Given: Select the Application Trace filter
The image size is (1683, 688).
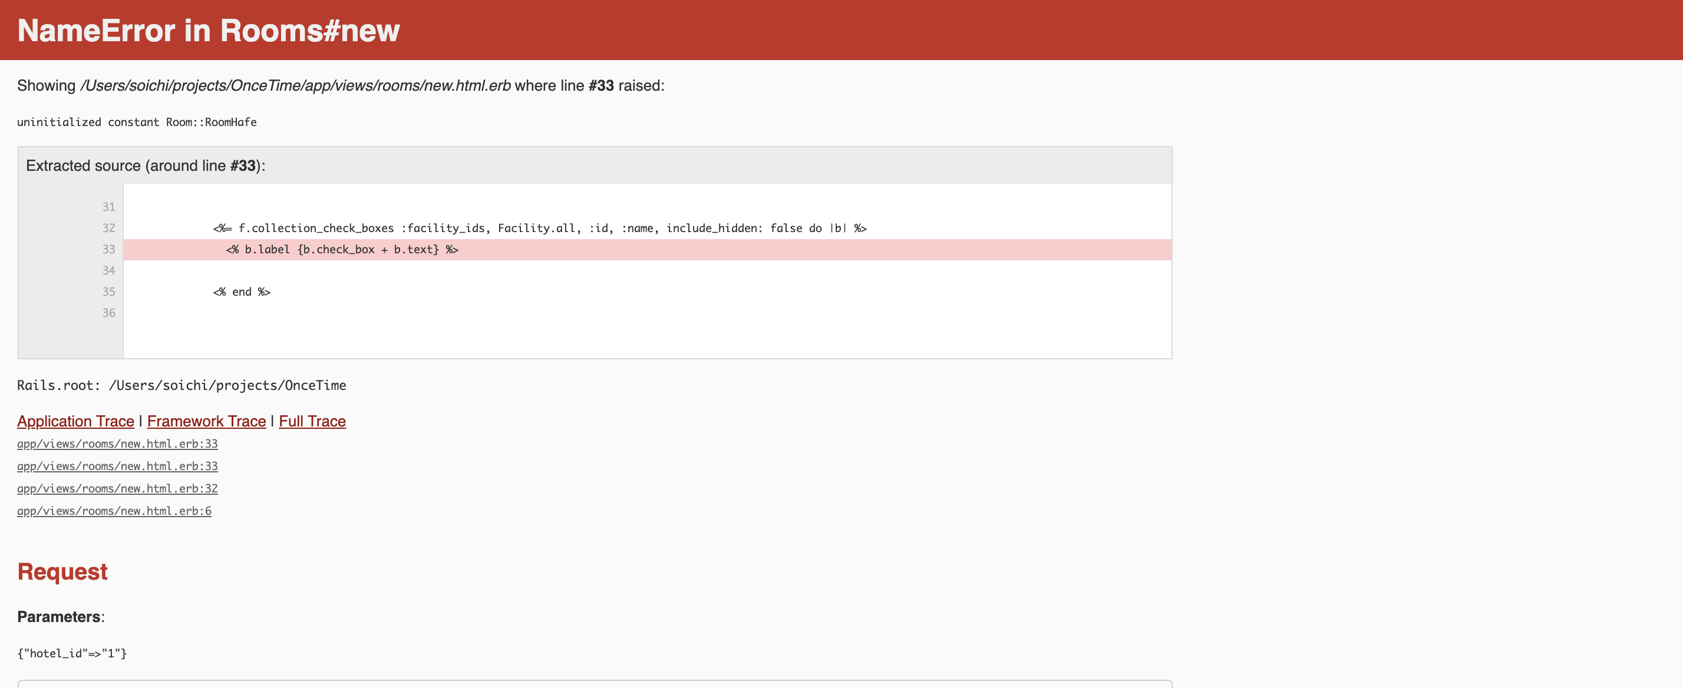Looking at the screenshot, I should tap(75, 421).
